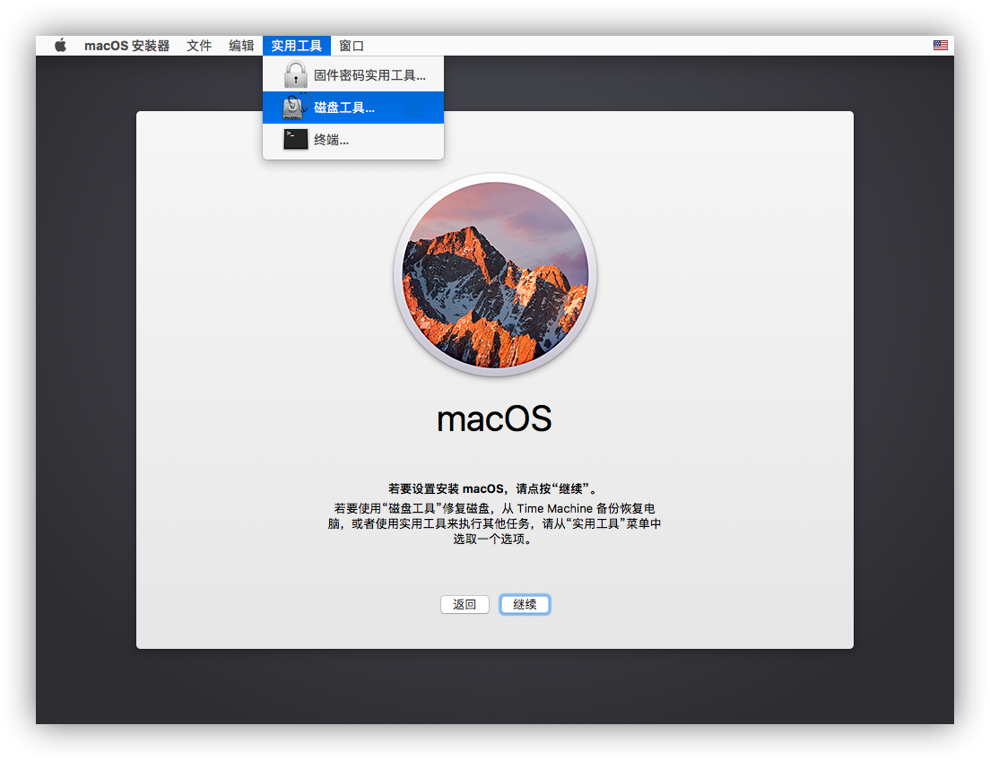Viewport: 990px width, 760px height.
Task: Click the paragraph mentioning Time Machine 备份恢复
Action: click(494, 523)
